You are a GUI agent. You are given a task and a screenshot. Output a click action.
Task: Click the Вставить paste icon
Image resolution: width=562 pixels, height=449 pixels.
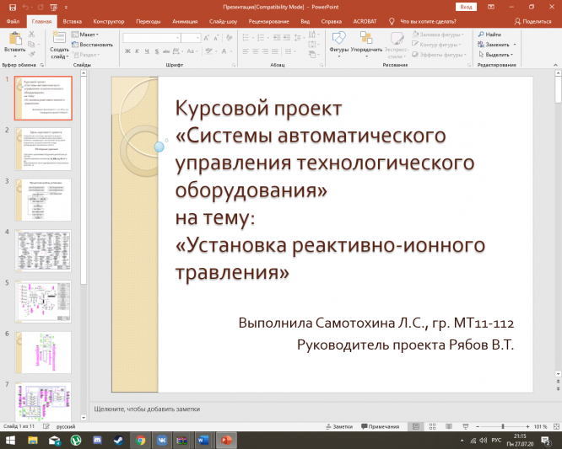coord(14,39)
